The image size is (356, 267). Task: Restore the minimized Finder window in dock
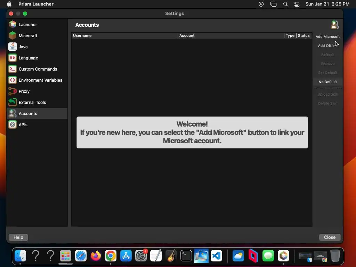[x=305, y=257]
